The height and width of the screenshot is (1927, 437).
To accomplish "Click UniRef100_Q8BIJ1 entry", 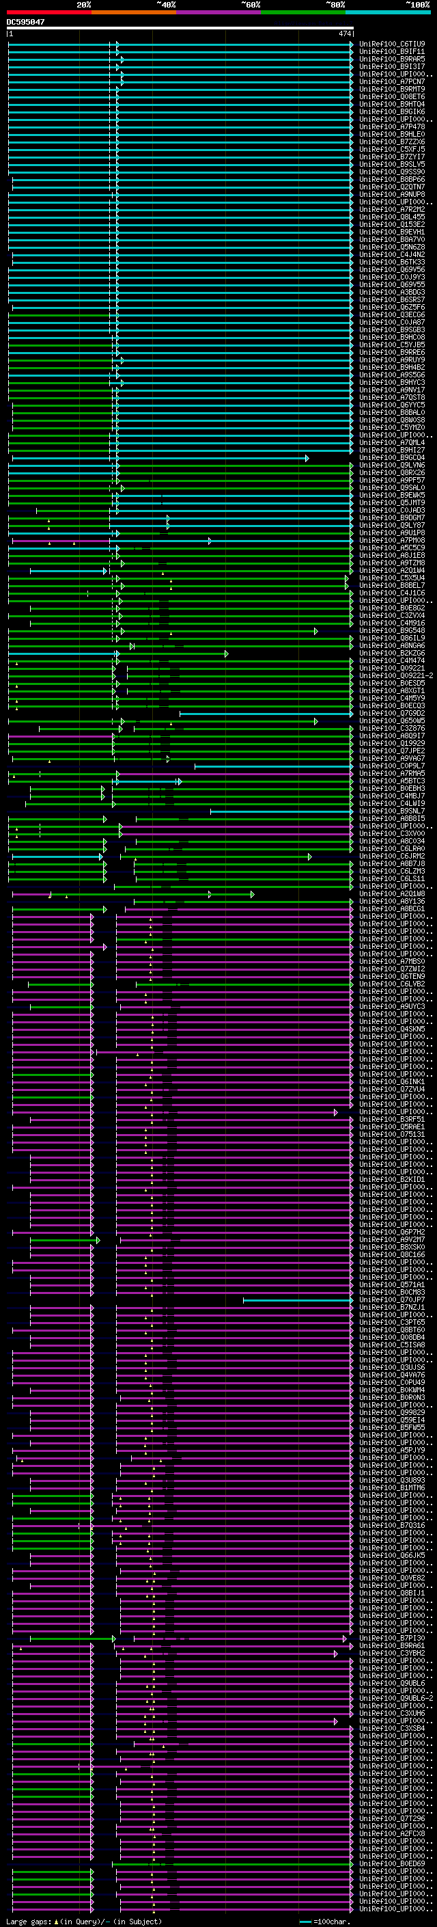I will click(392, 1593).
